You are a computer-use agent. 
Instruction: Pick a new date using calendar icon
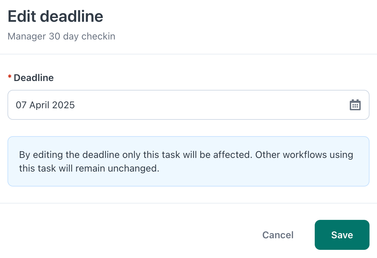click(x=355, y=105)
